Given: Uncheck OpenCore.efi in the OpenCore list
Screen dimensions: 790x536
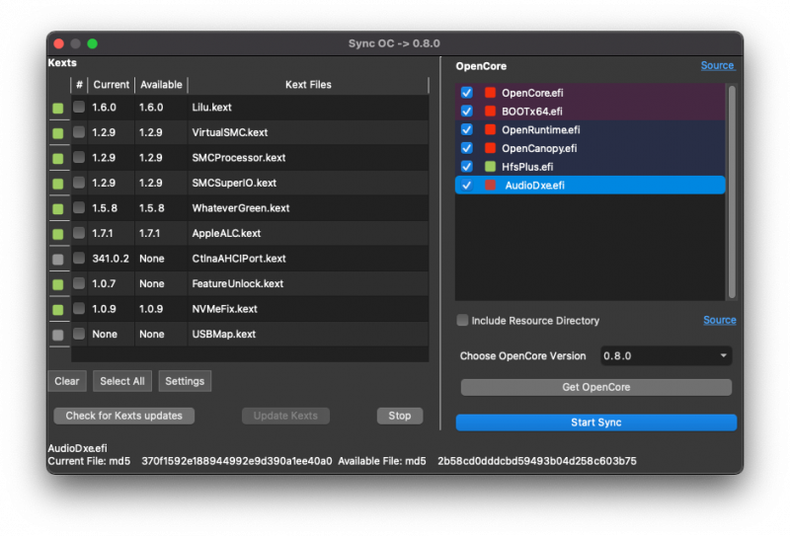Looking at the screenshot, I should pyautogui.click(x=466, y=93).
